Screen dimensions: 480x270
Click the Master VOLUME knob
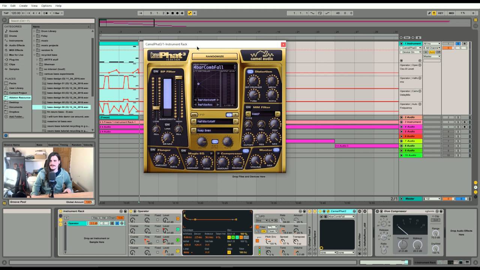(256, 160)
